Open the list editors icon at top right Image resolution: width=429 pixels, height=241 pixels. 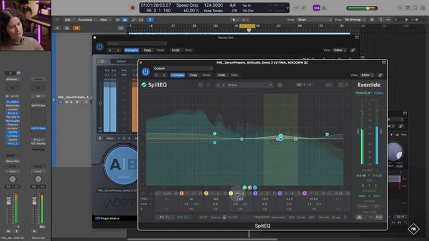pyautogui.click(x=400, y=8)
